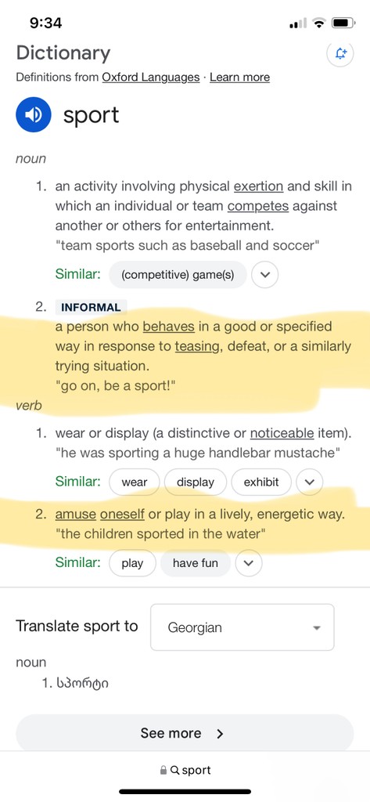
Task: Follow the underlined word noticeable
Action: pyautogui.click(x=282, y=433)
